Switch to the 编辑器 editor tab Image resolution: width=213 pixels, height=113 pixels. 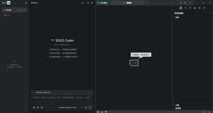click(x=127, y=3)
